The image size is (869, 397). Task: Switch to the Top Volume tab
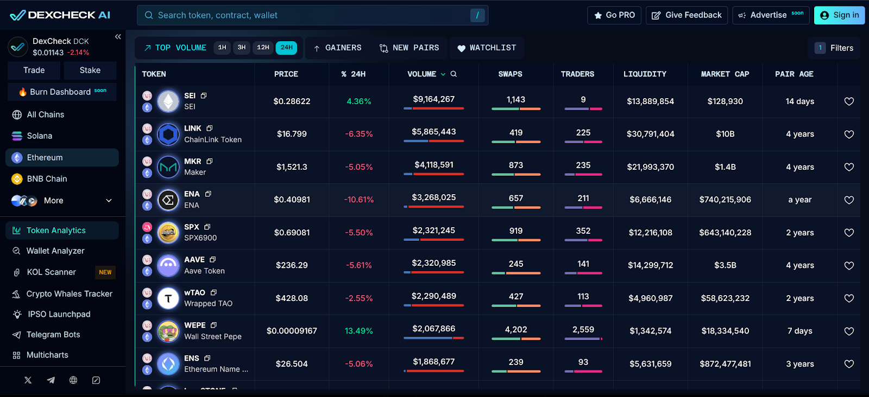tap(175, 48)
